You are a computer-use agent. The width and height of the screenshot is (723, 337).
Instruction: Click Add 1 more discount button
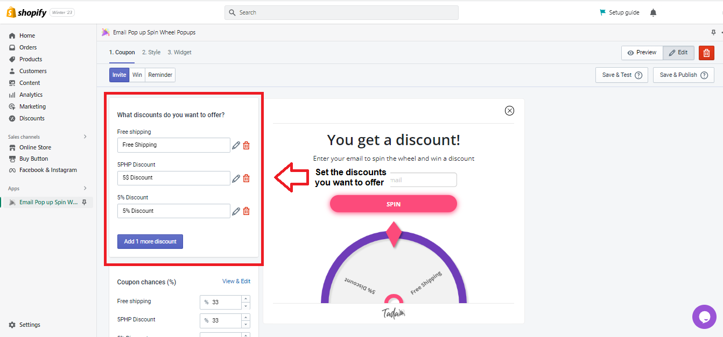[150, 241]
